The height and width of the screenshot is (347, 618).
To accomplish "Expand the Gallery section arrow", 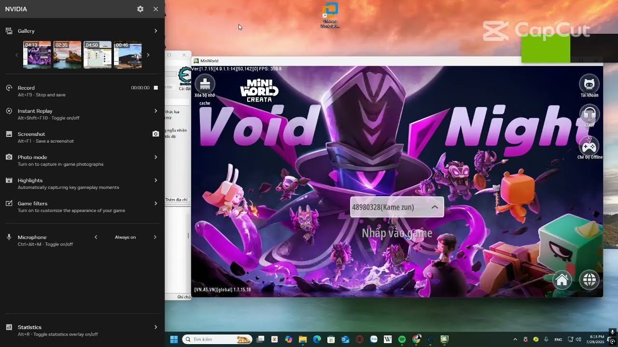I will (x=155, y=31).
